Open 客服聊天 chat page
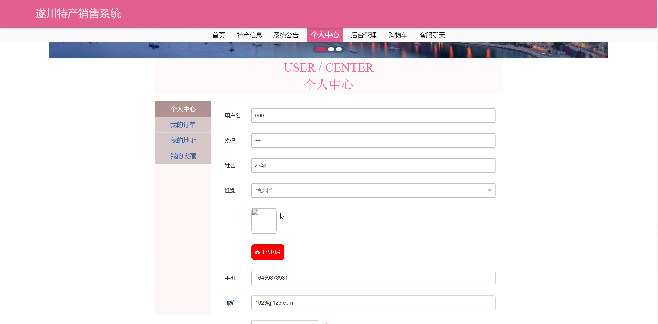The width and height of the screenshot is (658, 324). click(432, 35)
